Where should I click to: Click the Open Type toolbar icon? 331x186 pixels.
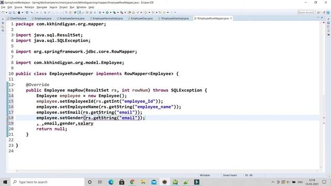point(130,12)
